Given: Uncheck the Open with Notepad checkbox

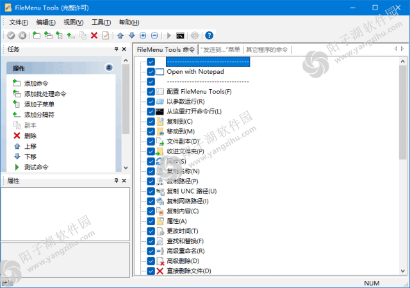Looking at the screenshot, I should [x=151, y=72].
